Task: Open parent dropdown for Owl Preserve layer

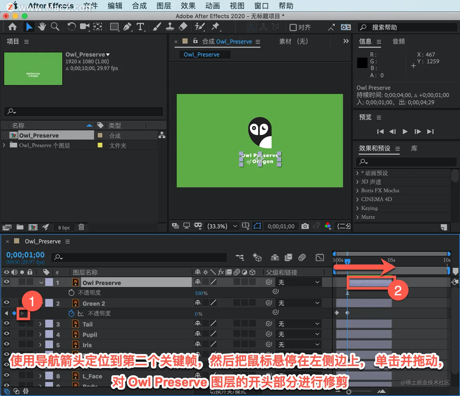Action: click(x=298, y=282)
